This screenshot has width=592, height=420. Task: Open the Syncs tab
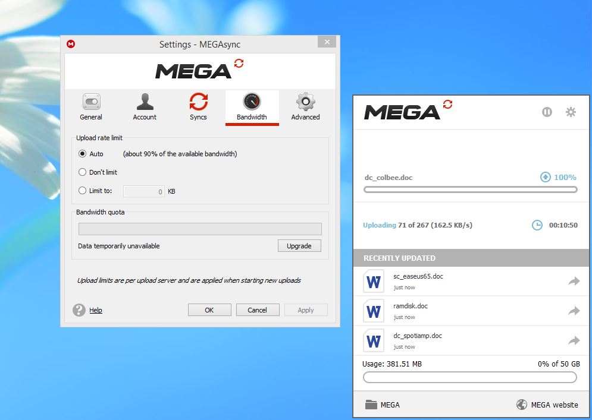click(x=198, y=107)
